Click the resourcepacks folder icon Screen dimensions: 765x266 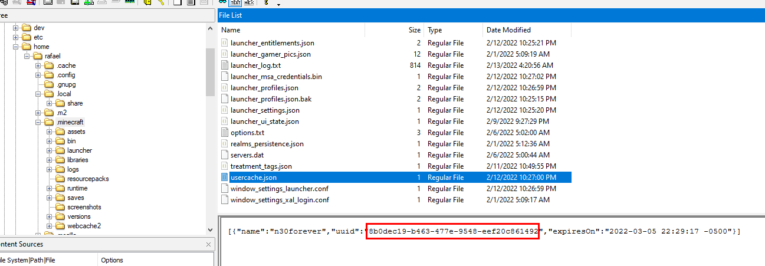[60, 179]
